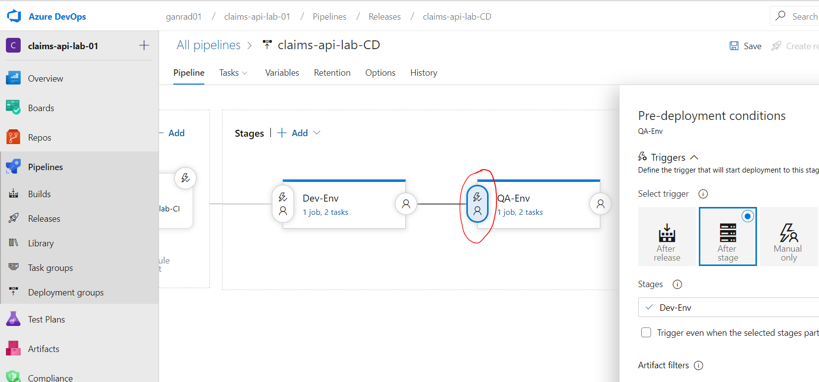Open the Artifacts sidebar icon
This screenshot has height=382, width=819.
click(13, 349)
